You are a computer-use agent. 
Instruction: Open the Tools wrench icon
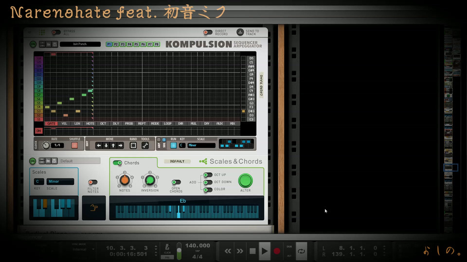[145, 146]
